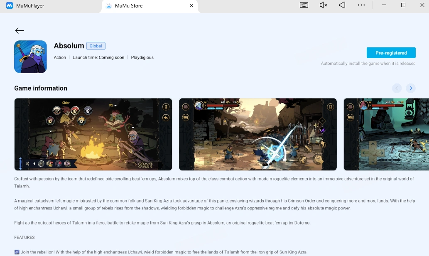The image size is (429, 256).
Task: Open the three-dots more options menu
Action: tap(361, 5)
